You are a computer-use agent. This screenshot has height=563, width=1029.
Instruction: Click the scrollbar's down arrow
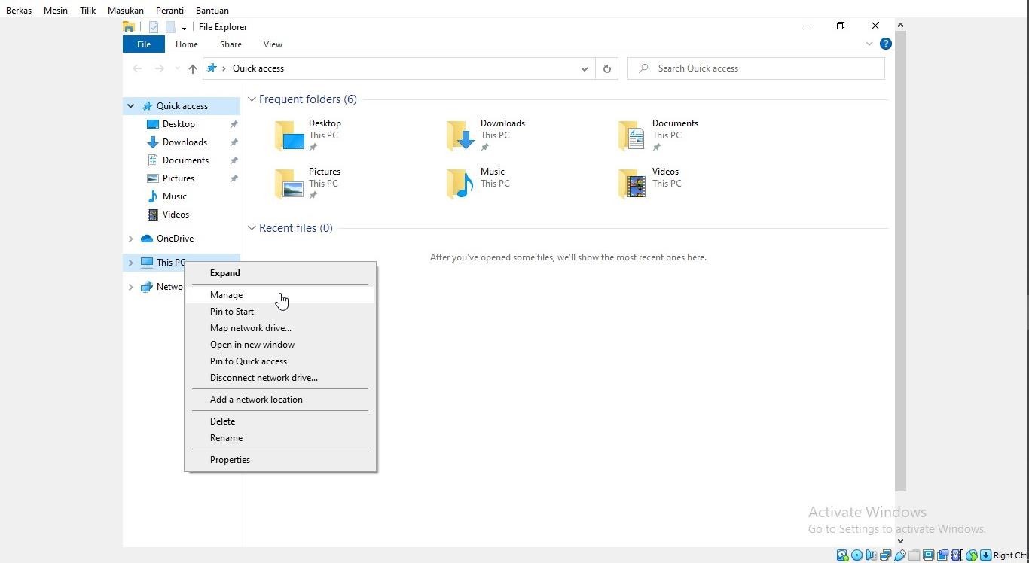point(900,540)
